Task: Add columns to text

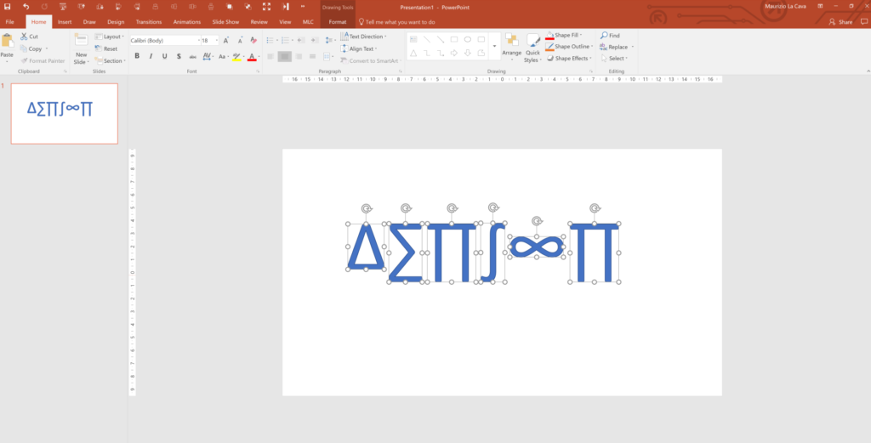Action: pos(328,56)
